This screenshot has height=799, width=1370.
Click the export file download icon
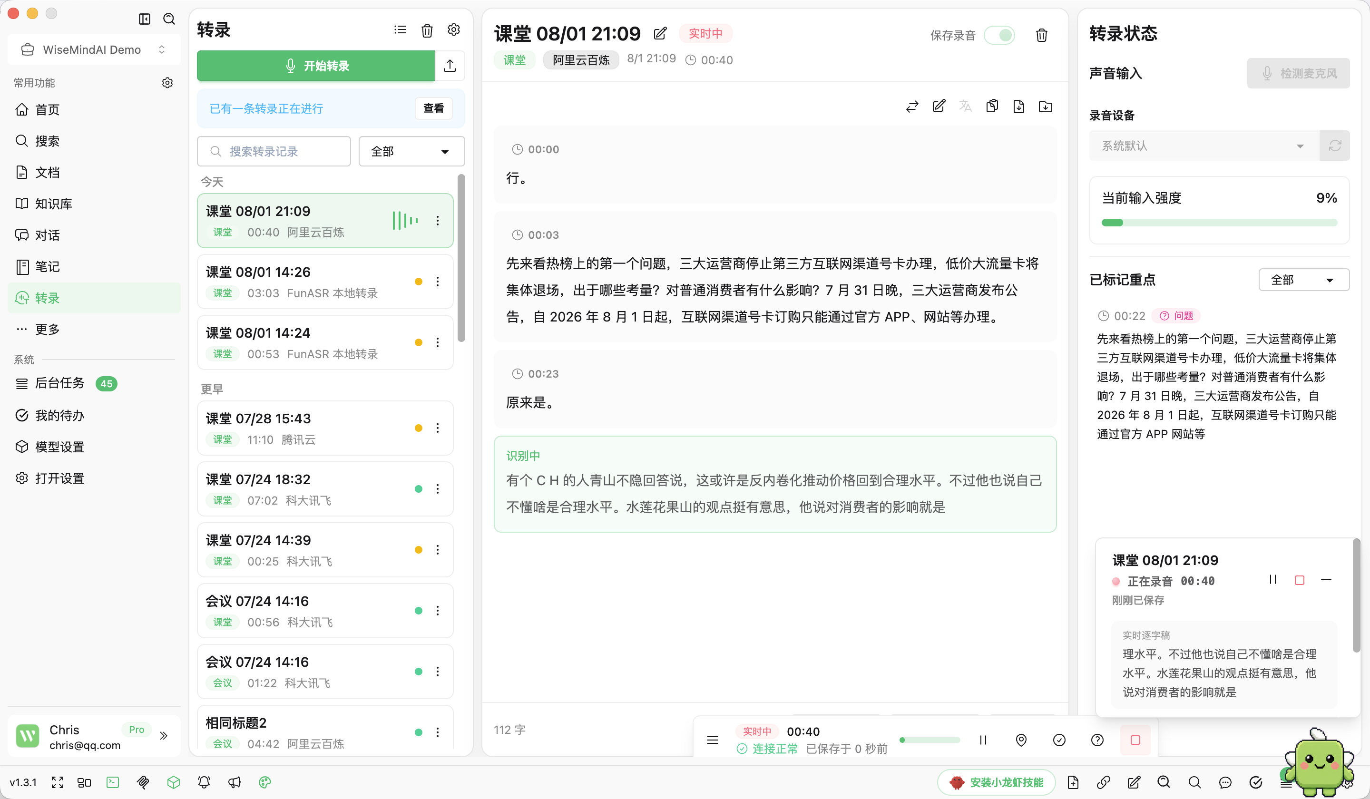point(1019,107)
